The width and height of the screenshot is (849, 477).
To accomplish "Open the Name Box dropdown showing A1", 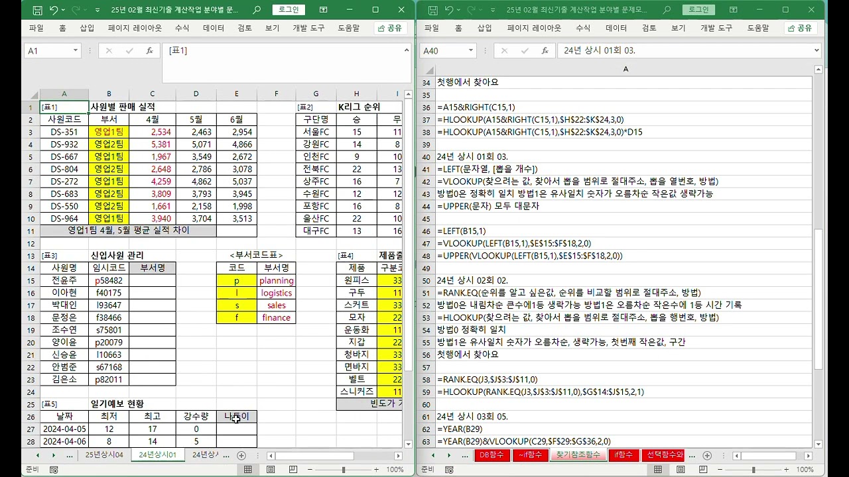I will 75,50.
